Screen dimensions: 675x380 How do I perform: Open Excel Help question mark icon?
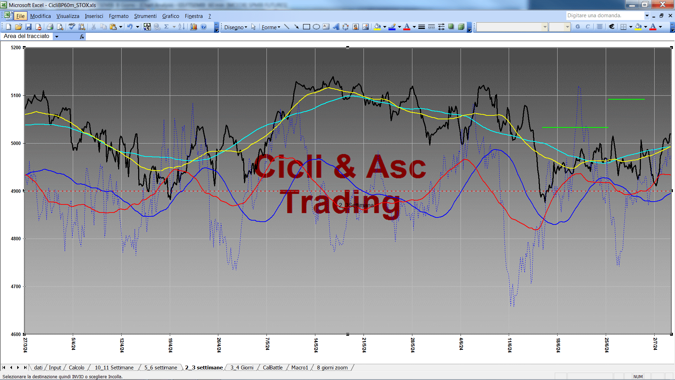click(204, 27)
